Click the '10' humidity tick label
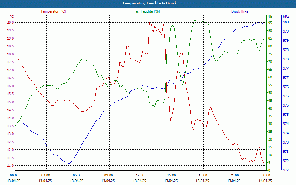This screenshot has width=296, height=185. click(270, 155)
